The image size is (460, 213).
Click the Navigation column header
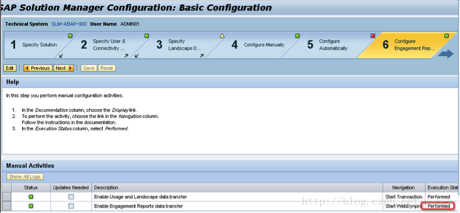pyautogui.click(x=404, y=187)
